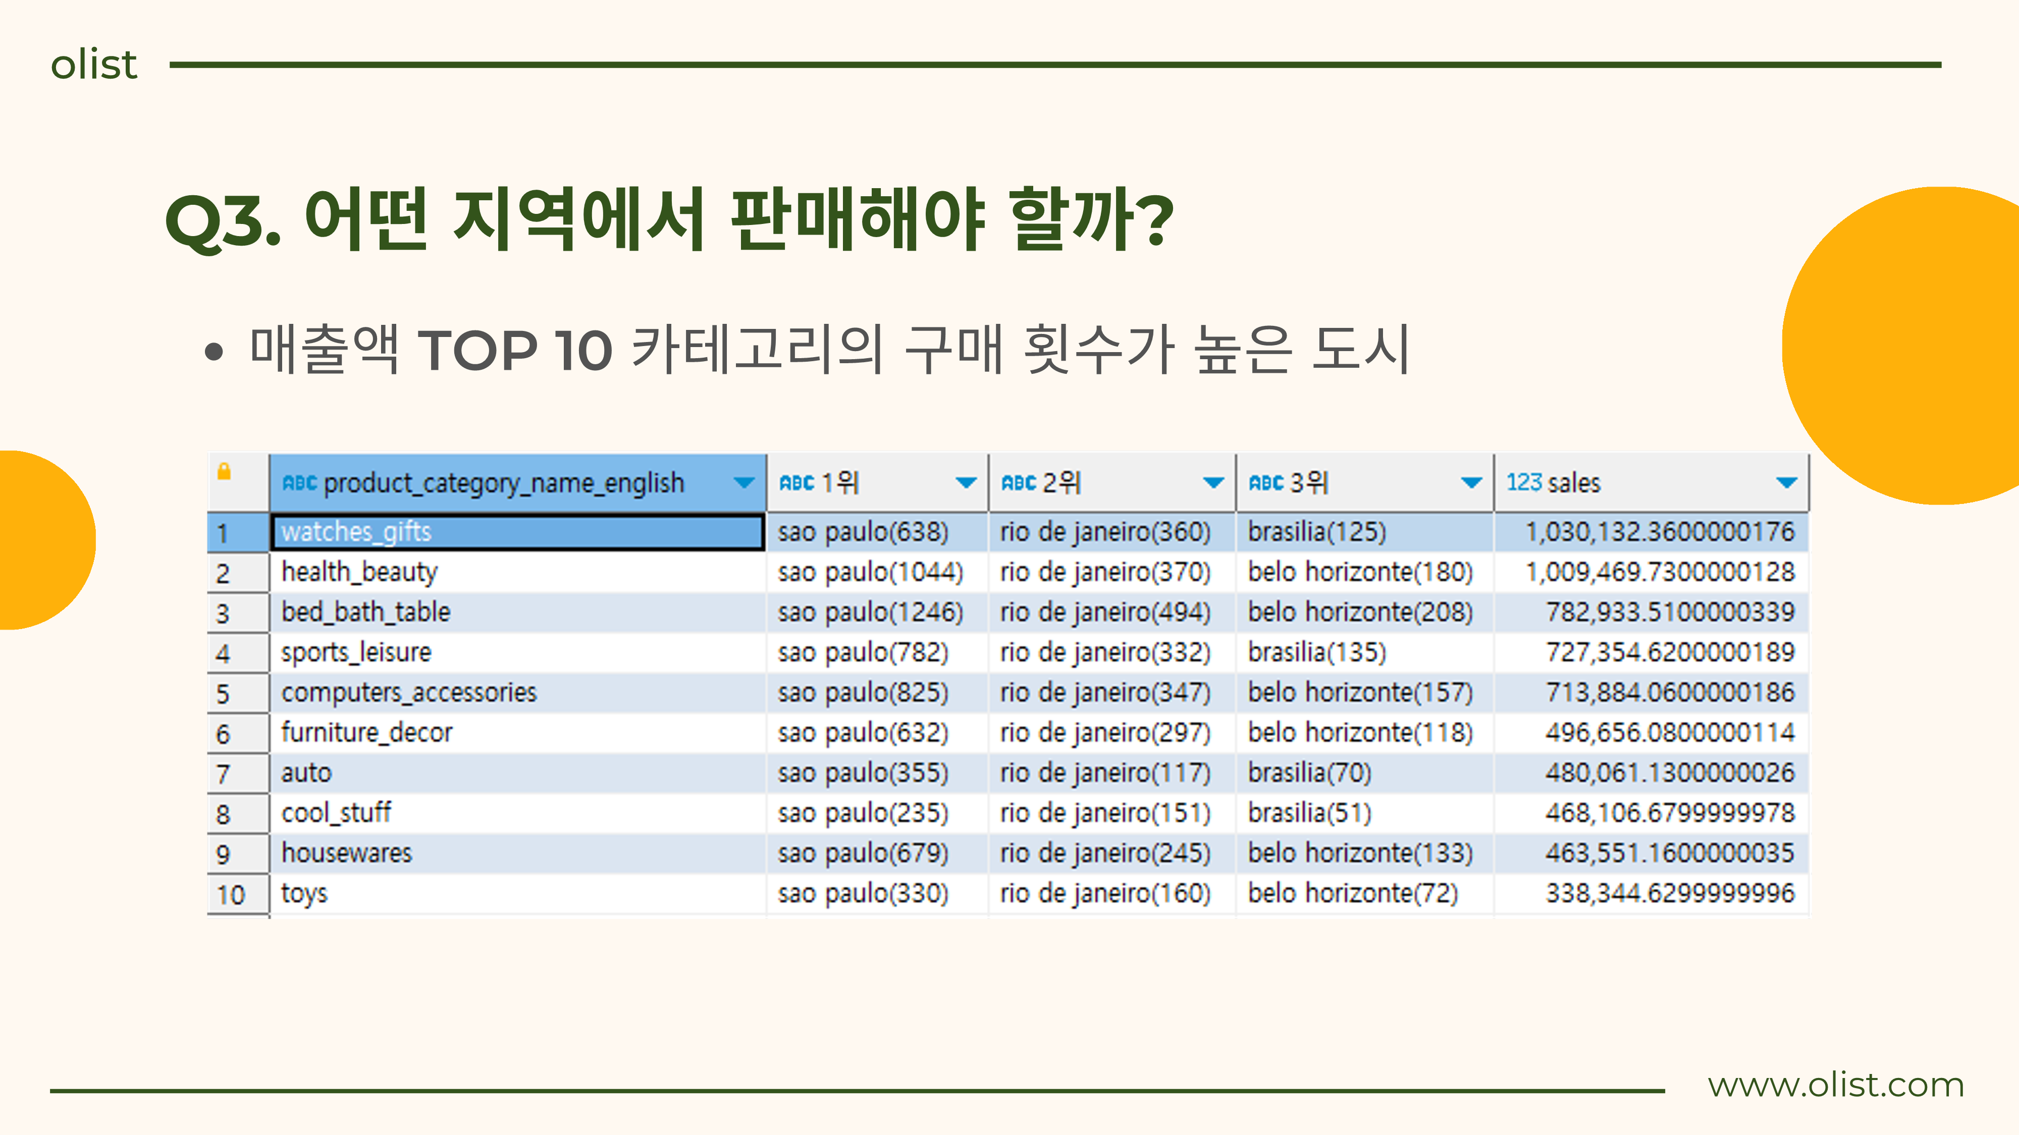This screenshot has width=2019, height=1135.
Task: Click the auto category cell
Action: (x=517, y=773)
